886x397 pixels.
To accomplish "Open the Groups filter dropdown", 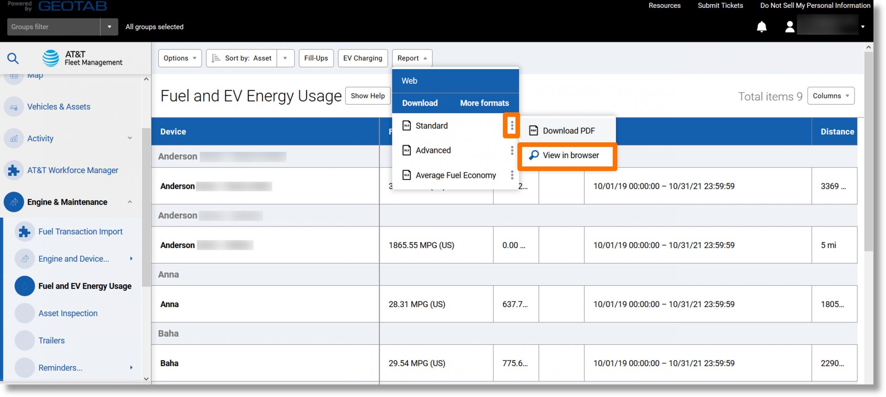I will tap(108, 26).
